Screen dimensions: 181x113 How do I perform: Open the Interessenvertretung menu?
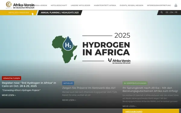point(159,5)
